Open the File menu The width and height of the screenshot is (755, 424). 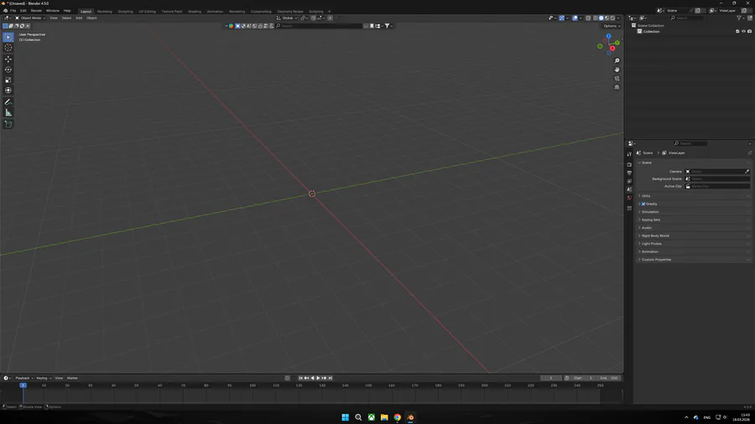pyautogui.click(x=13, y=11)
